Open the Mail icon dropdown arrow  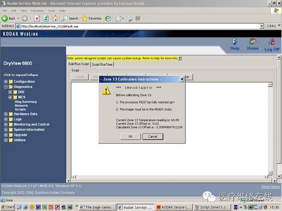point(123,18)
